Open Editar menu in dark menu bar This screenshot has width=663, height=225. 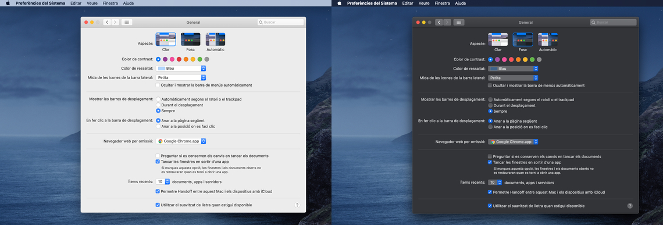(408, 3)
